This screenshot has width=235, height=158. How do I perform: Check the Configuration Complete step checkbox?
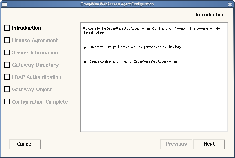[x=7, y=102]
